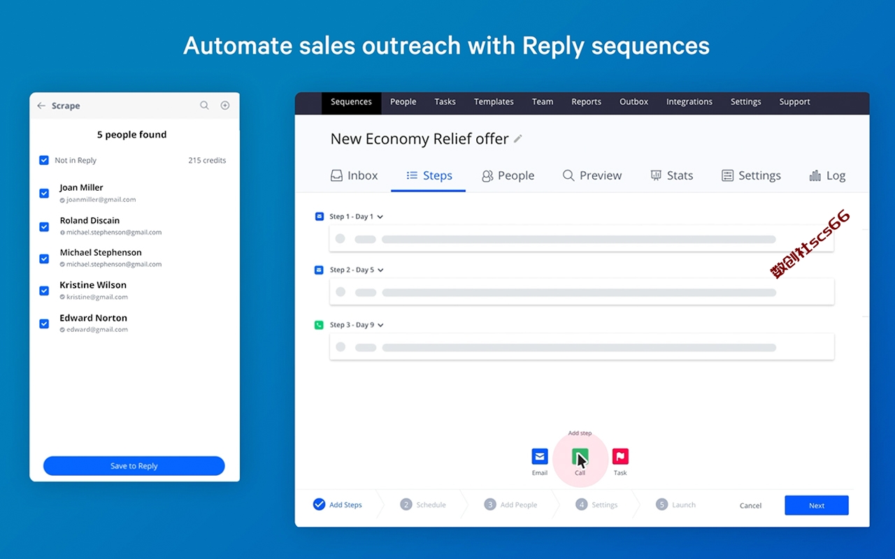Expand Step 3 - Day 9 dropdown
This screenshot has height=559, width=895.
click(x=380, y=325)
